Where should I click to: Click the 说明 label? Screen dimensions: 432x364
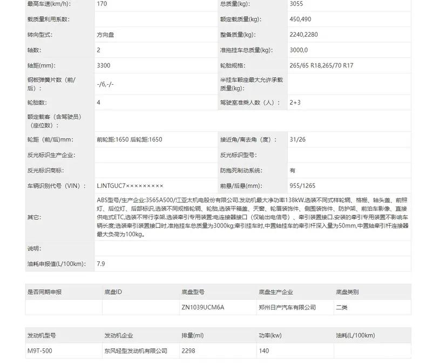[34, 248]
